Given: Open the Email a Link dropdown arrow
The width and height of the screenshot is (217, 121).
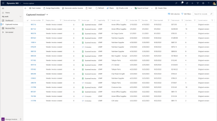Looking at the screenshot, I should pyautogui.click(x=131, y=8).
